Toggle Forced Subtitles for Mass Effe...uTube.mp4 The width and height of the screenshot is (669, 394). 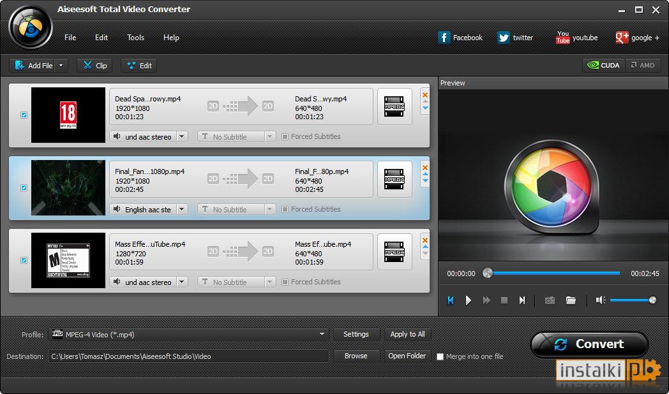tap(285, 282)
